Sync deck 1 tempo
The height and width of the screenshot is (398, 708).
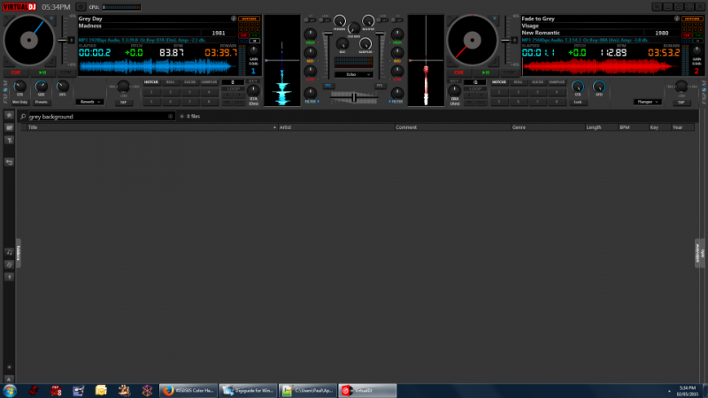point(65,73)
